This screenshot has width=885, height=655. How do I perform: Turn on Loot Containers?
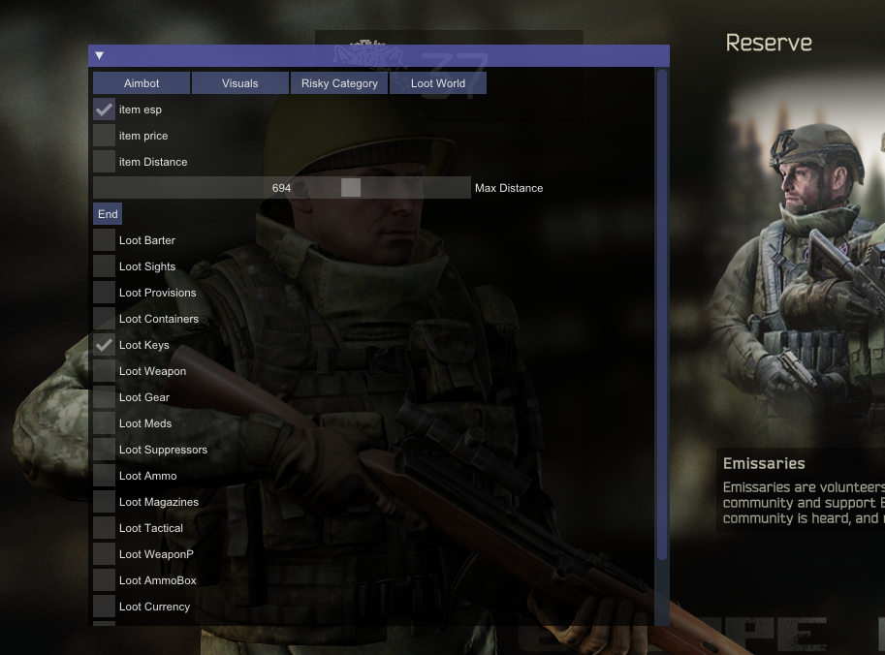pos(104,319)
